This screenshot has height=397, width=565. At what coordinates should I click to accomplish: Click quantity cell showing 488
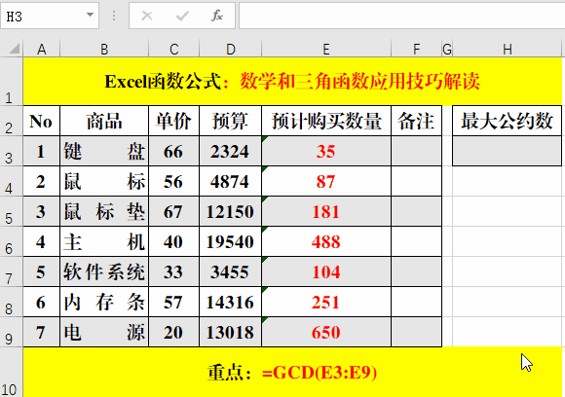tap(326, 242)
